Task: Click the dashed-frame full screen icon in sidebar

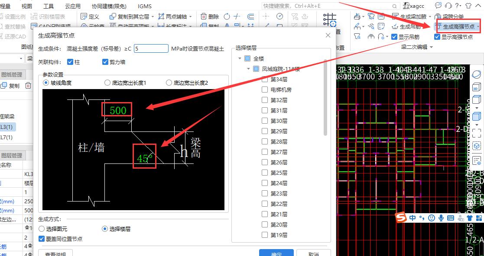Action: tap(477, 133)
